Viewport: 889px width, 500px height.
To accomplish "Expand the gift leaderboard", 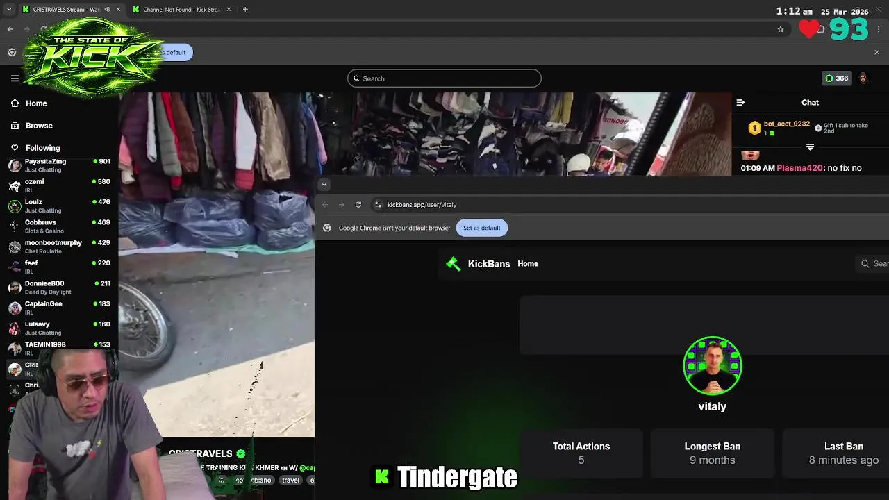I will click(x=810, y=147).
